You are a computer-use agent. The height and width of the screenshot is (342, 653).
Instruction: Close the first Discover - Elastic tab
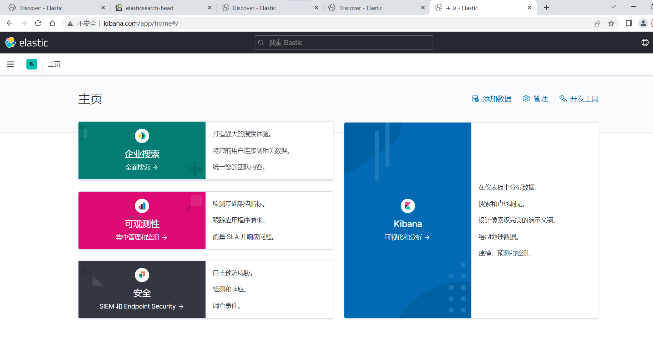[x=103, y=8]
